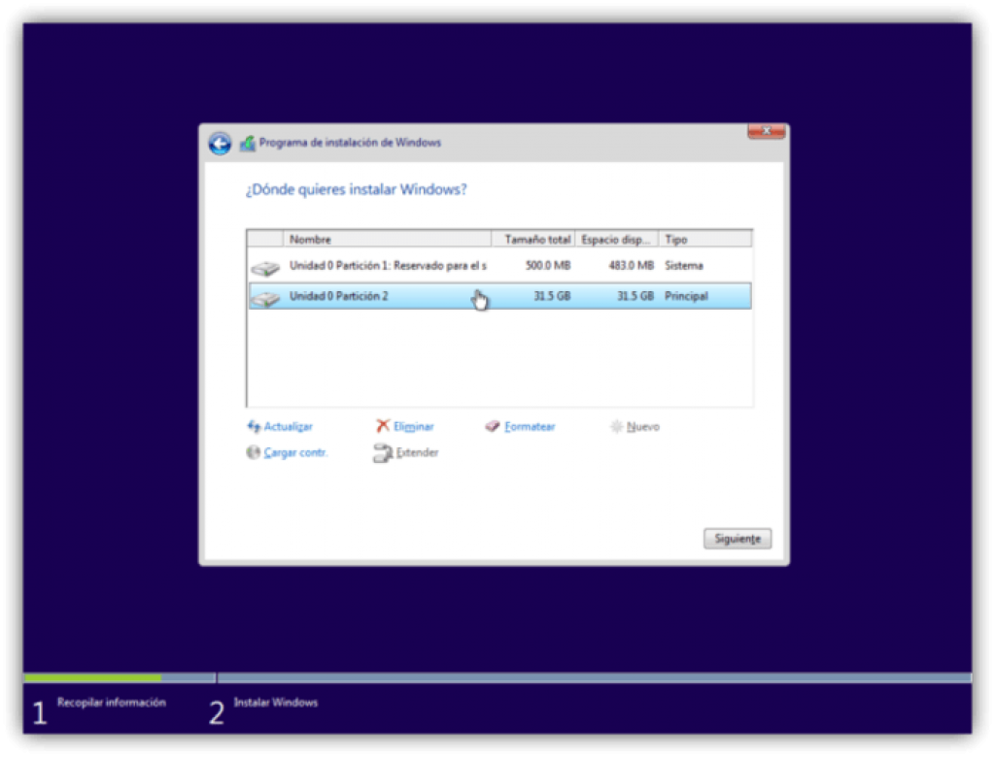Image resolution: width=995 pixels, height=757 pixels.
Task: Click the green installation progress bar
Action: coord(92,677)
